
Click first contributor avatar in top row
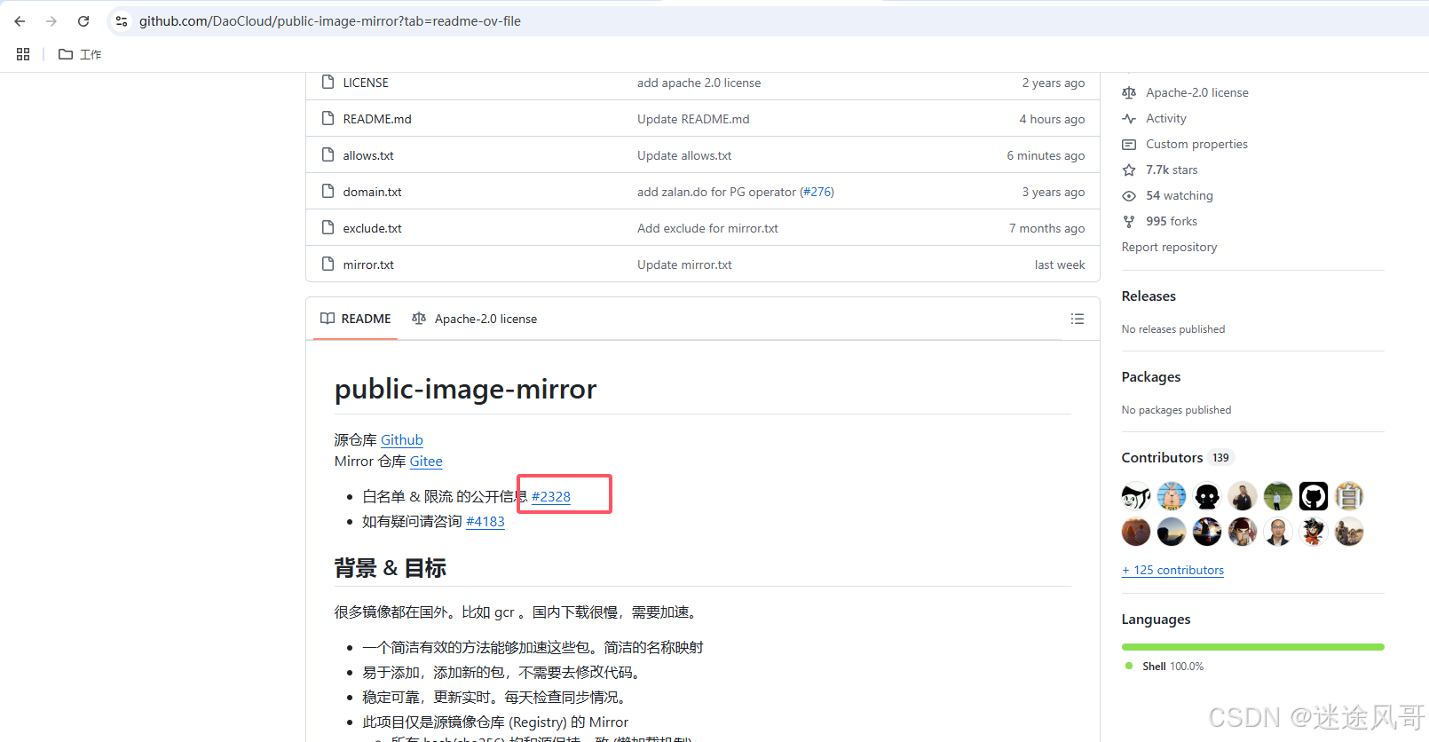click(1136, 496)
